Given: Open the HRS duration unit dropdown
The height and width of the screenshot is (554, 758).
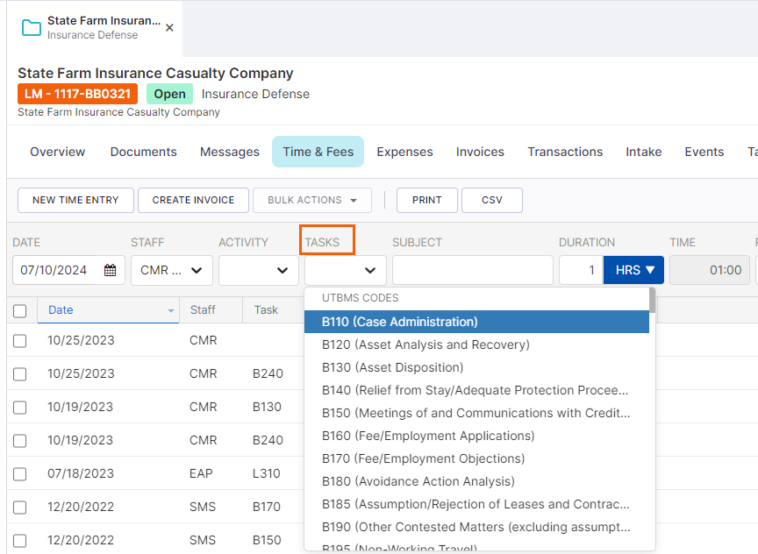Looking at the screenshot, I should 633,270.
